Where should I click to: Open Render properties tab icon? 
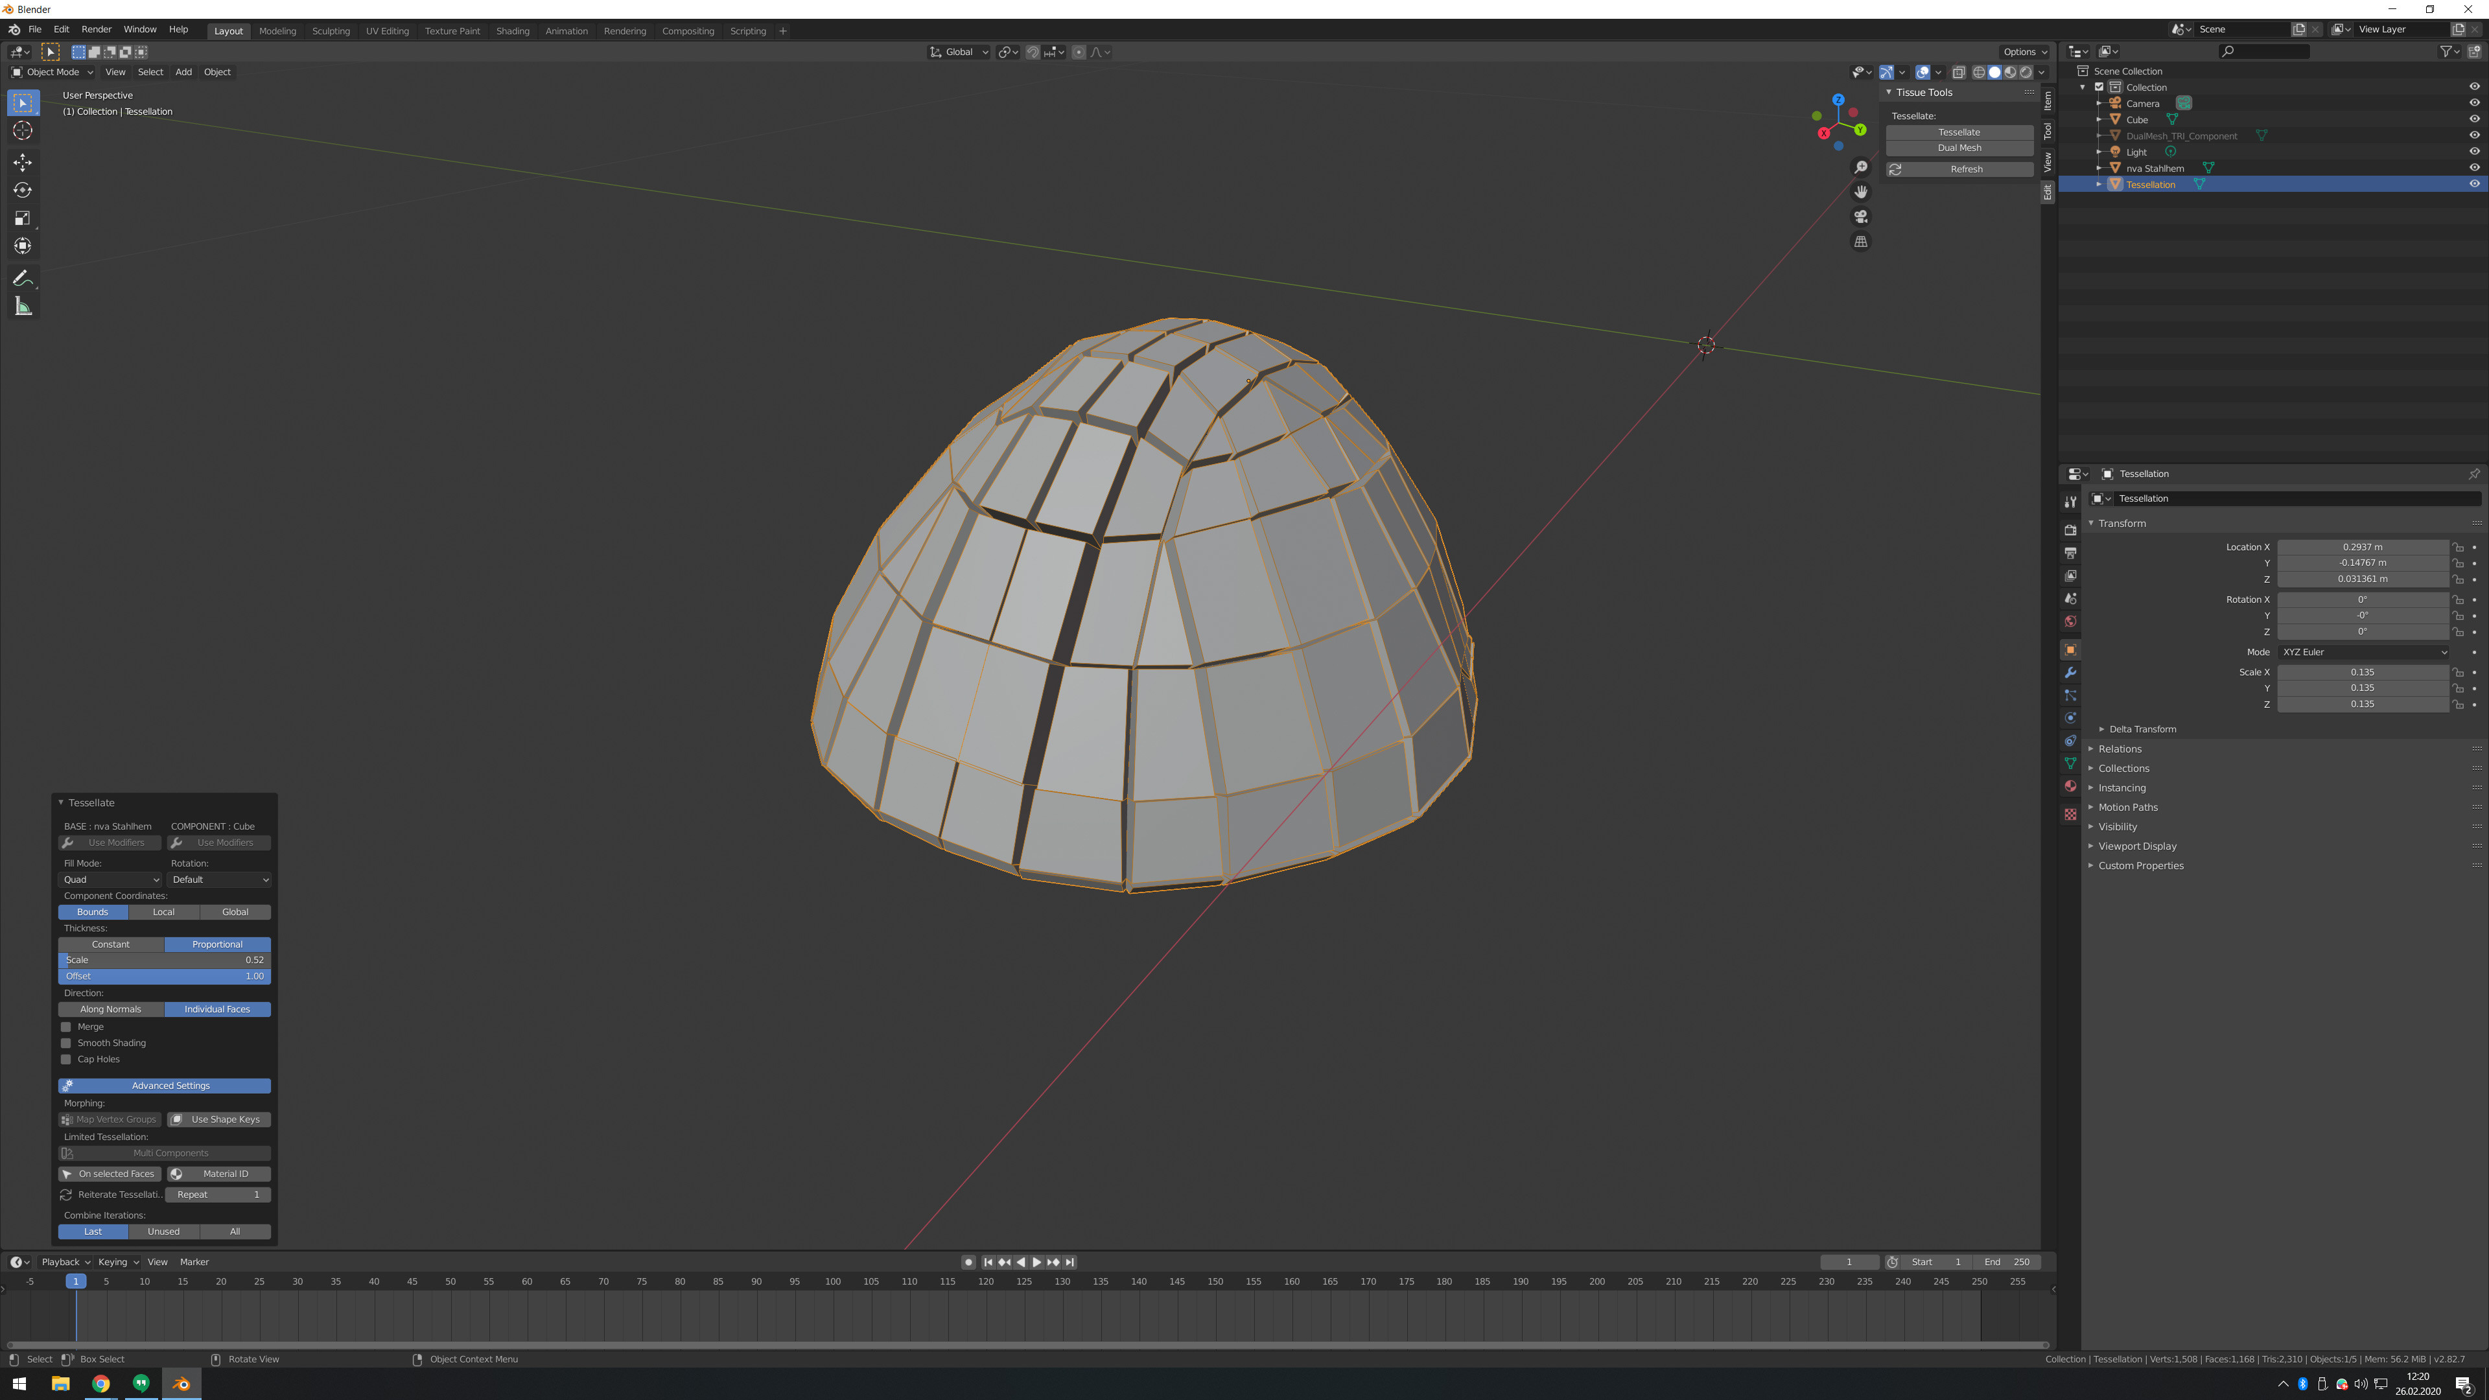click(2070, 530)
